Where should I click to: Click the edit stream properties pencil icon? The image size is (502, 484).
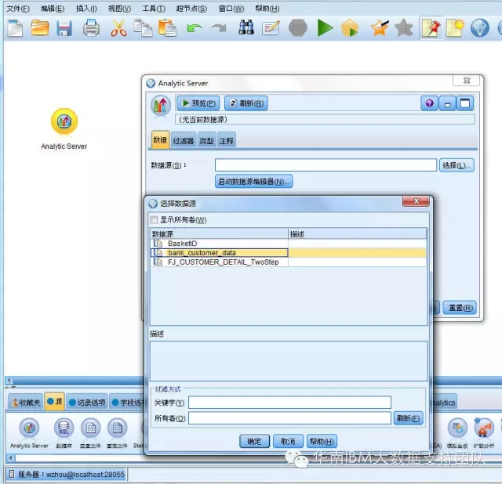[271, 28]
